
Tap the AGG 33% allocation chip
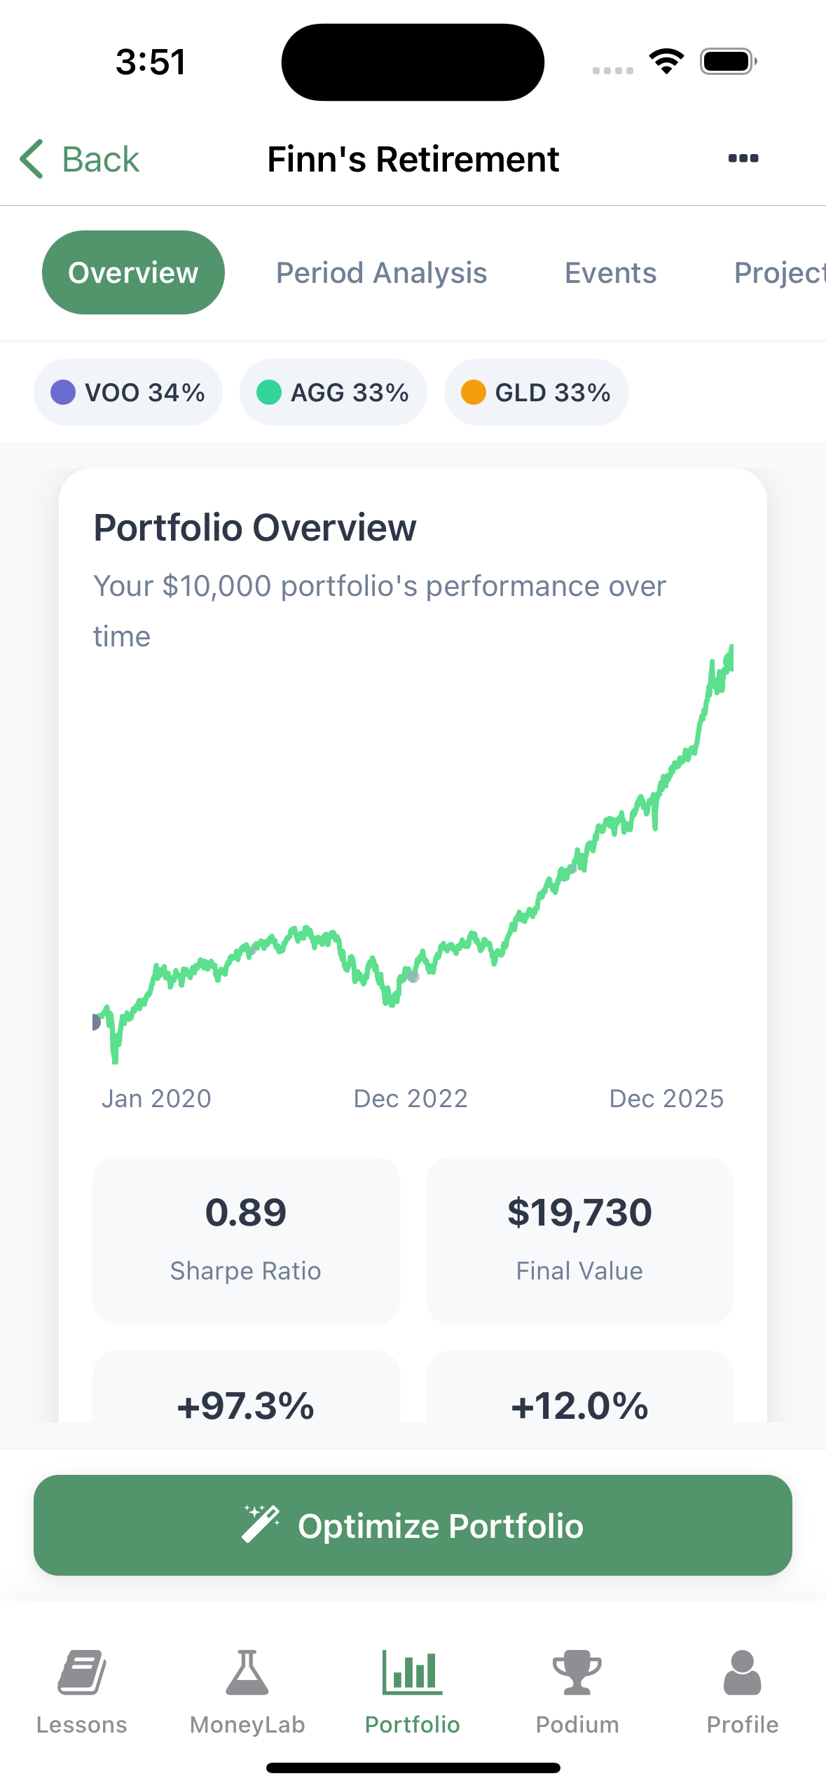pyautogui.click(x=333, y=392)
